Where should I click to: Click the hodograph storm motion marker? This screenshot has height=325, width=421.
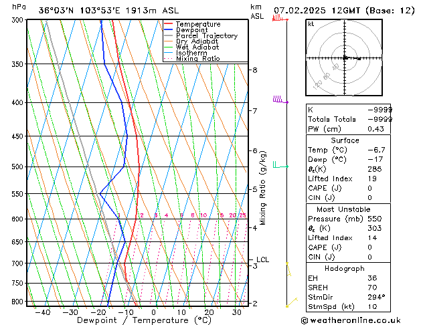[x=359, y=59]
